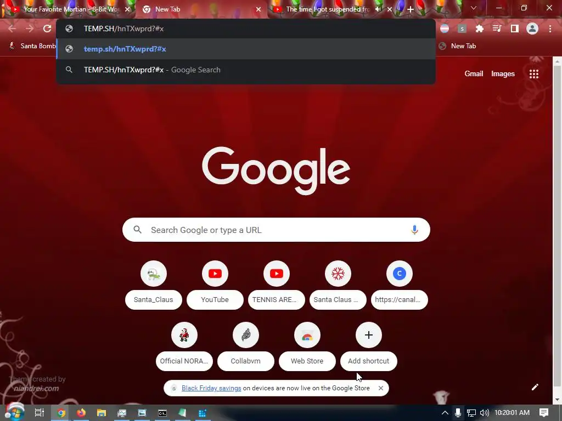Open the Black Friday savings link
The height and width of the screenshot is (421, 562).
point(211,388)
